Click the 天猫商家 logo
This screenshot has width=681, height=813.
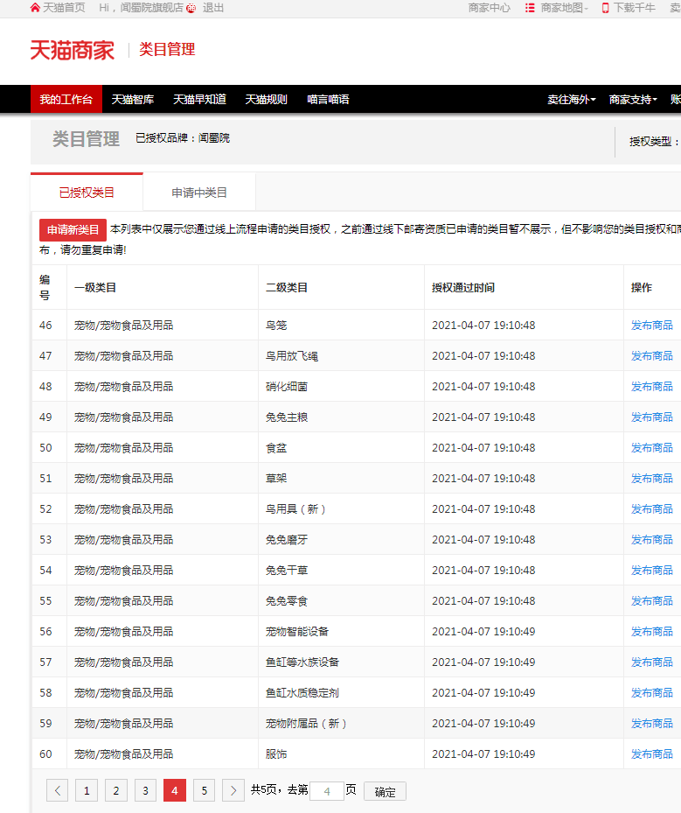(x=73, y=50)
